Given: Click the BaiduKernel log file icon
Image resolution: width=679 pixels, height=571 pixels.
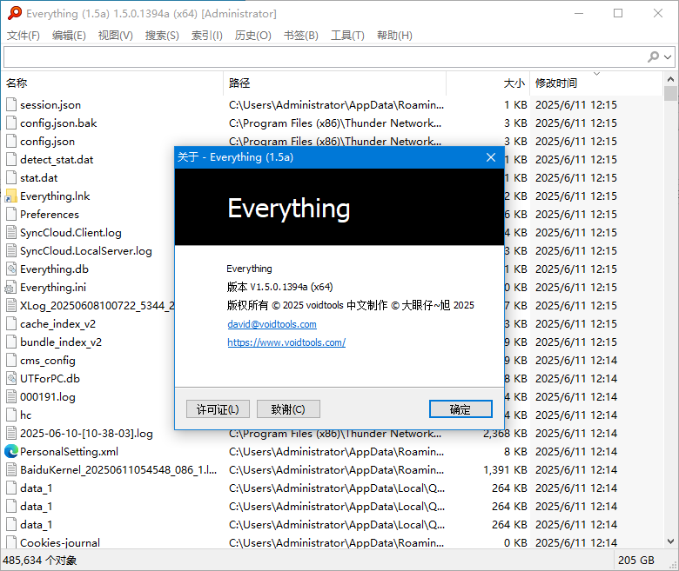Looking at the screenshot, I should [11, 470].
